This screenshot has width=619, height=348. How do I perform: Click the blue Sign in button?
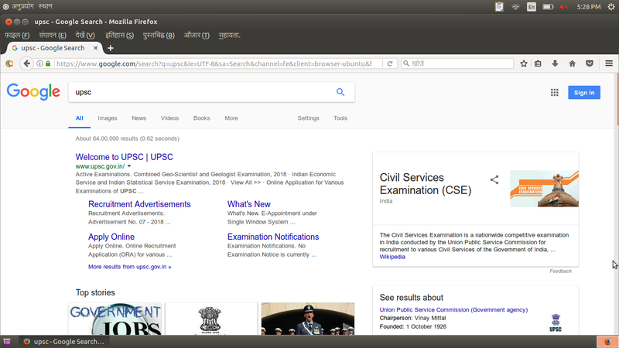584,92
